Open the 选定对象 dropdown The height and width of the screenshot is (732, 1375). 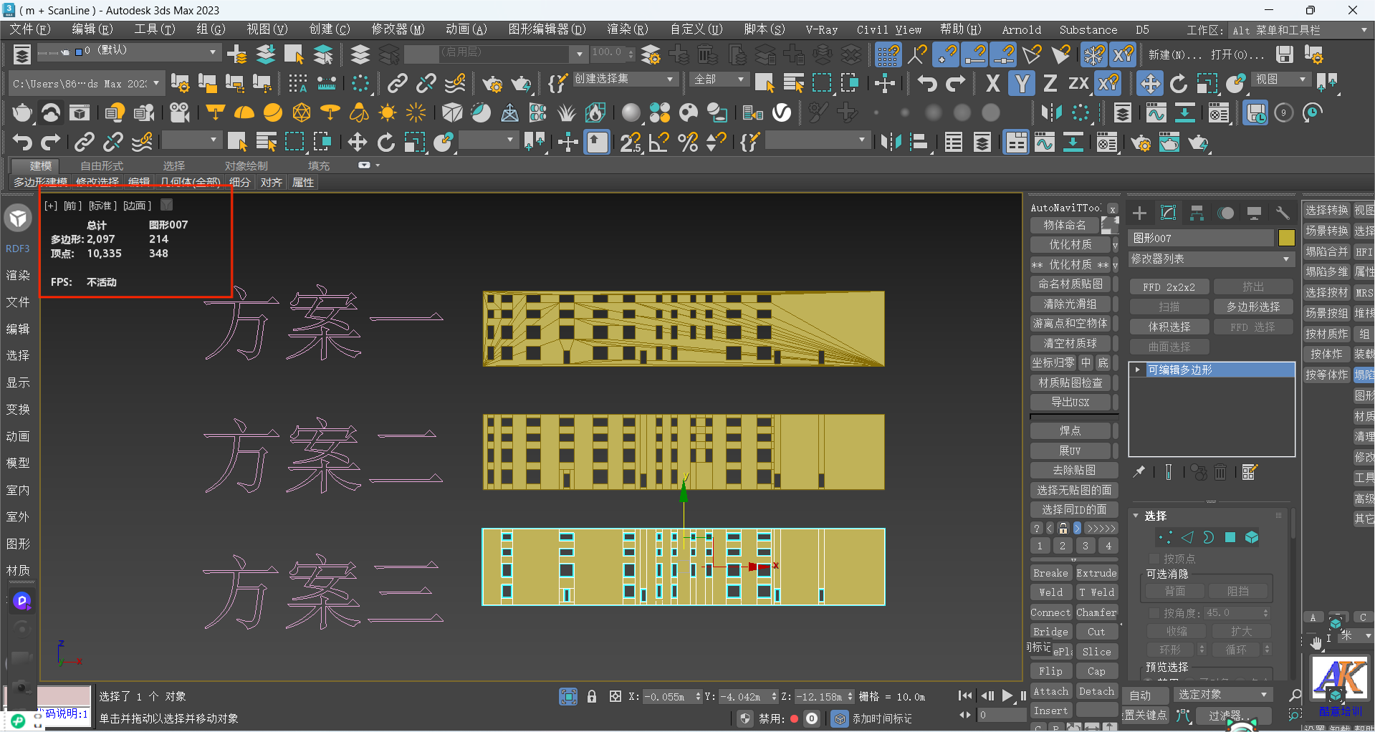point(1222,695)
